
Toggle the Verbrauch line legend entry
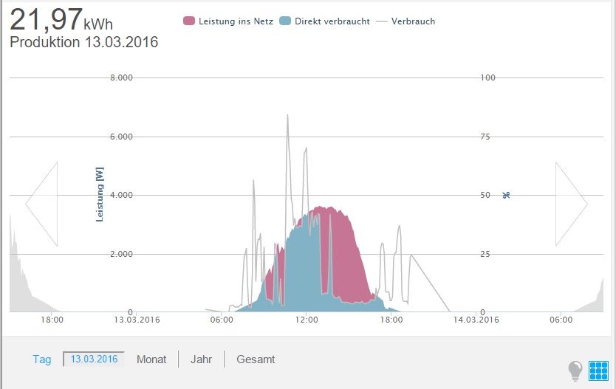[x=406, y=21]
